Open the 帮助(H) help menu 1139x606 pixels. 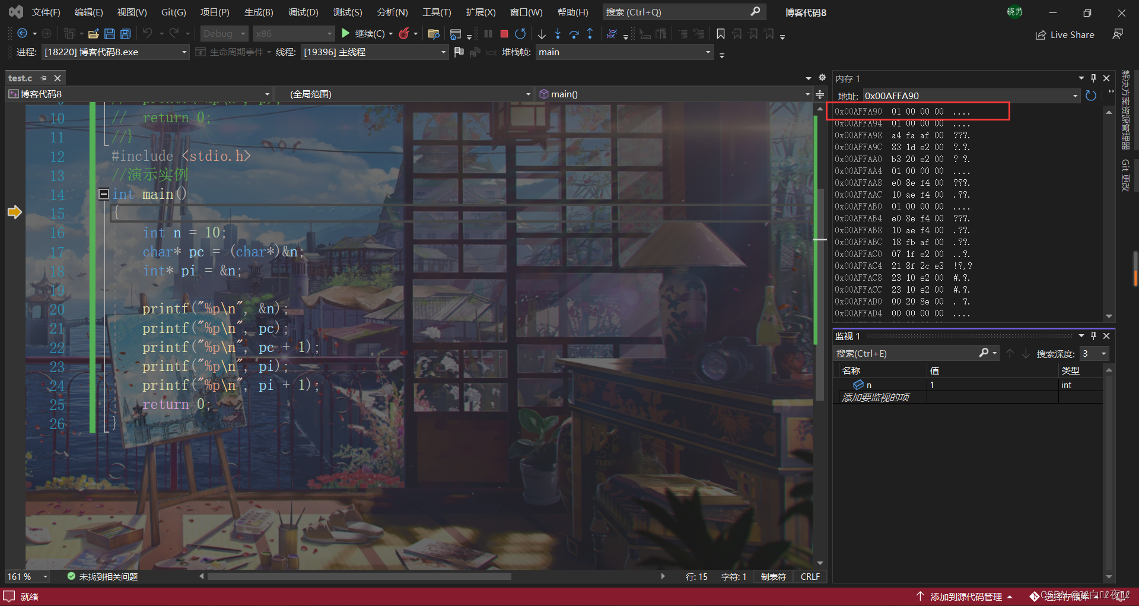(x=573, y=12)
